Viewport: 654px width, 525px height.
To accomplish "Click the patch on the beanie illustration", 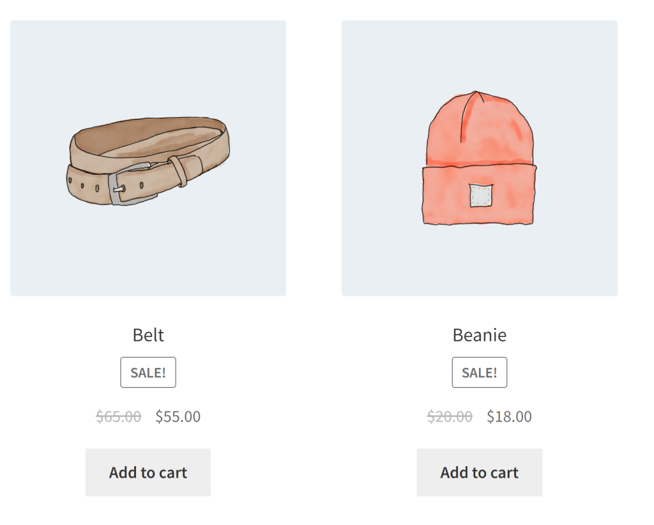I will [481, 195].
